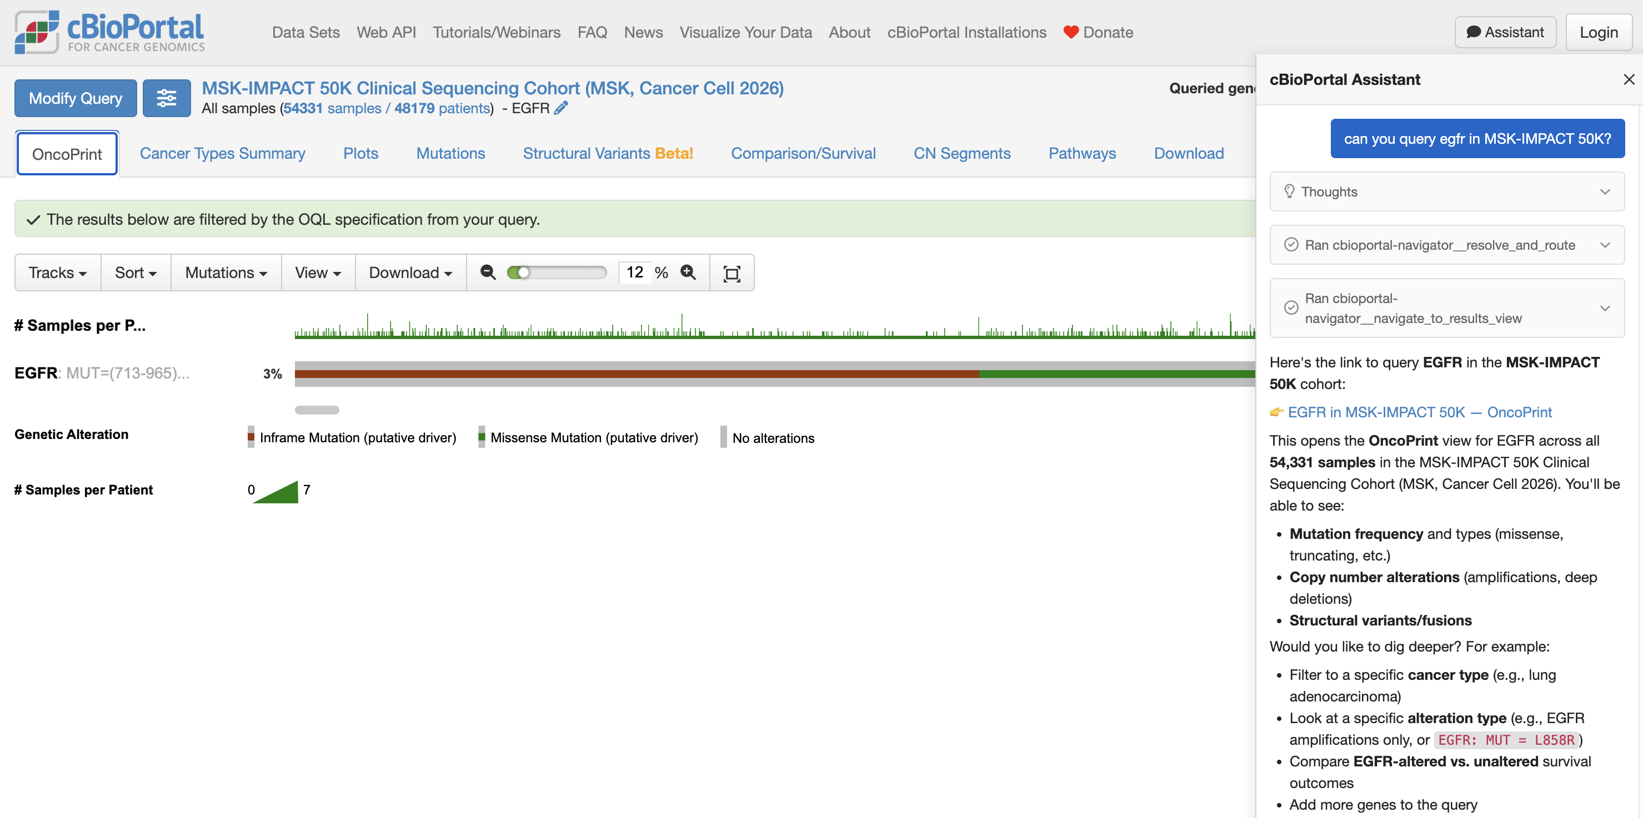The height and width of the screenshot is (818, 1643).
Task: Click the EGFR: MUT = L858R code snippet
Action: pyautogui.click(x=1506, y=740)
